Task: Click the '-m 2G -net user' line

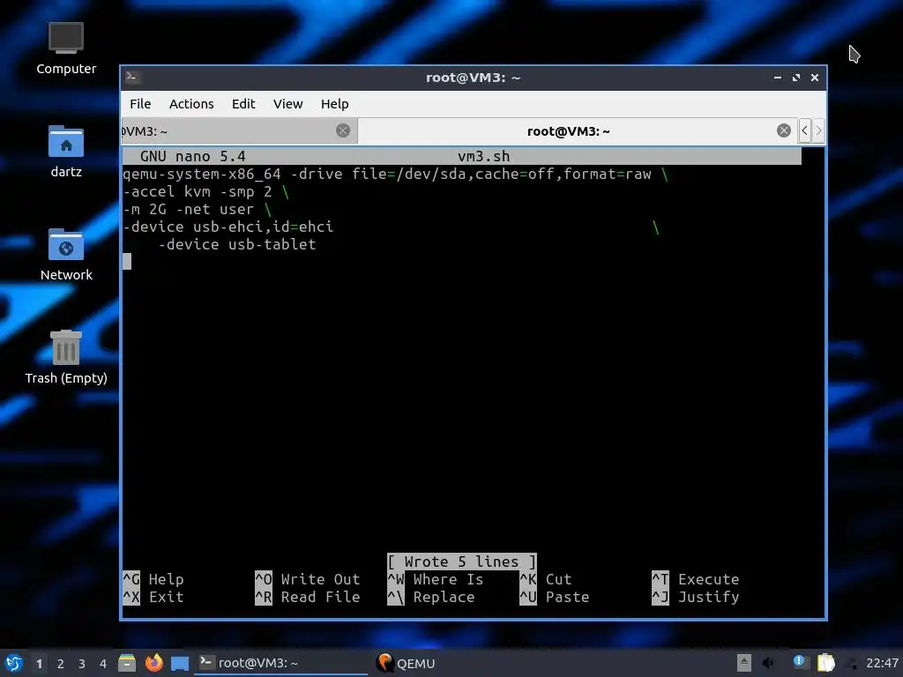Action: click(197, 210)
